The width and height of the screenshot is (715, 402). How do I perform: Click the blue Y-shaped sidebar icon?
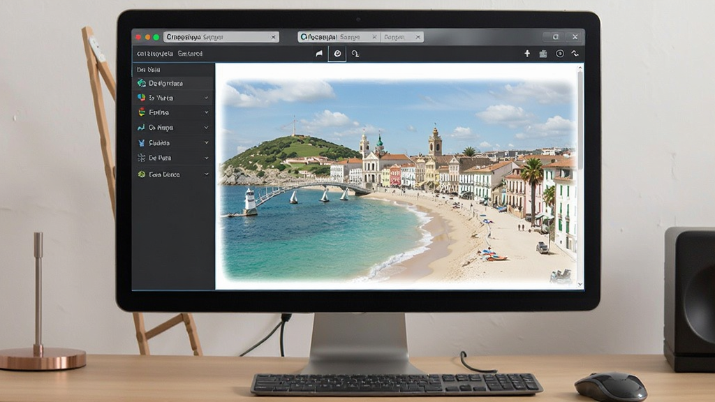[x=141, y=142]
